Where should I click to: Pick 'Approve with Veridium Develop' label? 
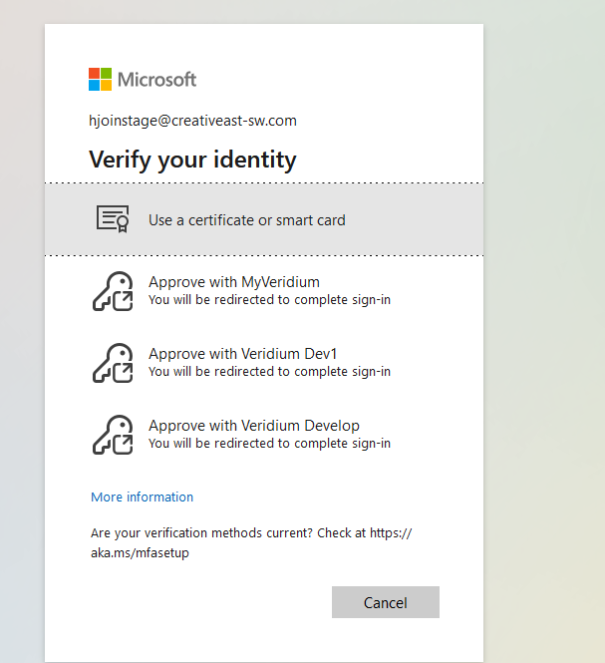click(x=254, y=426)
